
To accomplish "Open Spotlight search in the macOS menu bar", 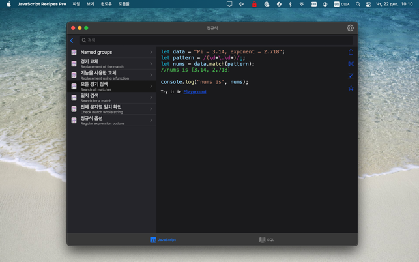I will click(358, 4).
